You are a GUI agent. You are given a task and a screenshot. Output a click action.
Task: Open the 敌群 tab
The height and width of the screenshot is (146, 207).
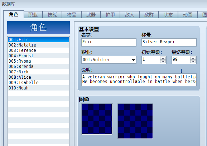(149, 15)
